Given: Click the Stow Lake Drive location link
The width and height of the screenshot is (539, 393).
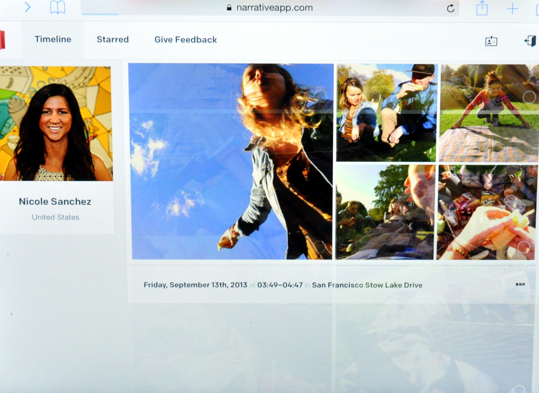Looking at the screenshot, I should pyautogui.click(x=394, y=285).
